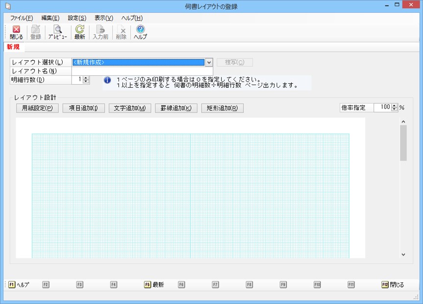This screenshot has width=423, height=304.
Task: Expand the レイアウト選択 dropdown arrow
Action: [x=209, y=62]
